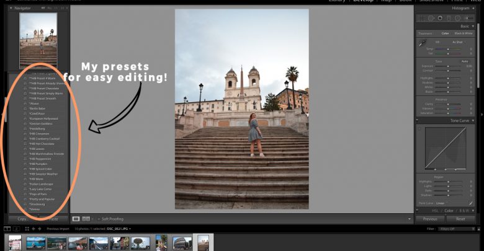Apply the Italian Landscape preset

point(42,184)
